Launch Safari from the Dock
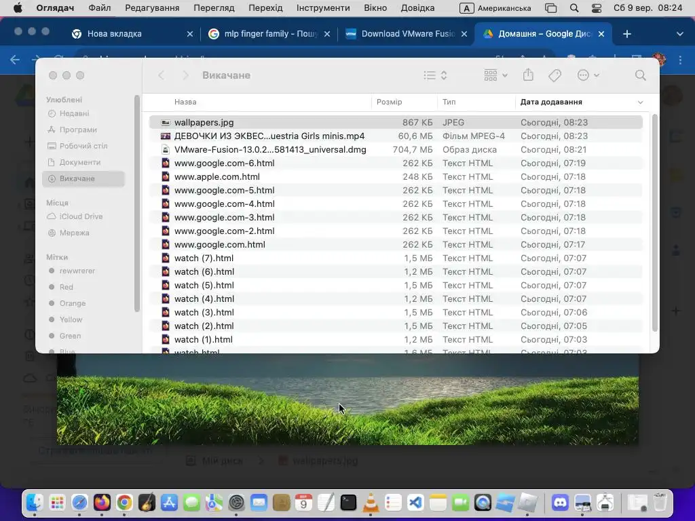The height and width of the screenshot is (521, 695). click(x=79, y=503)
